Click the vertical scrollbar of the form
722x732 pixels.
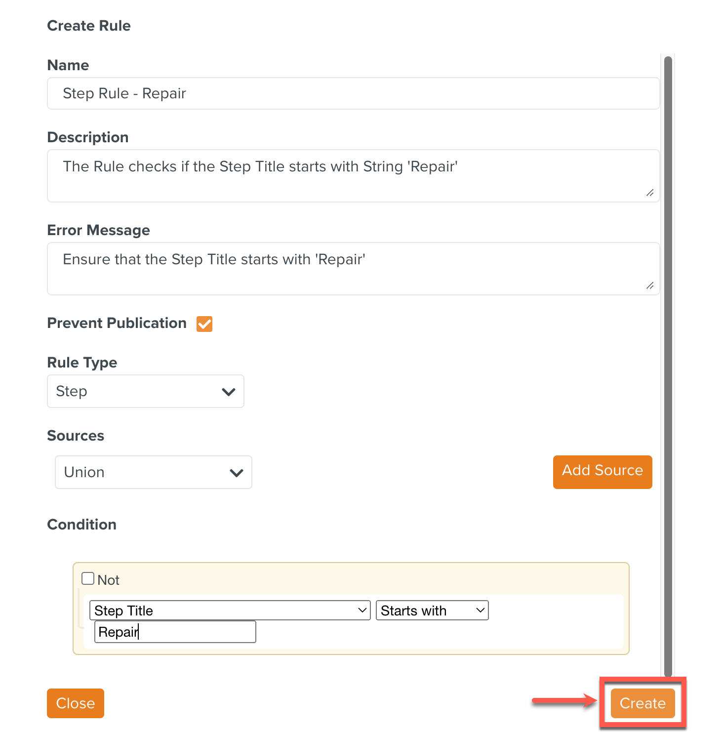[x=668, y=366]
